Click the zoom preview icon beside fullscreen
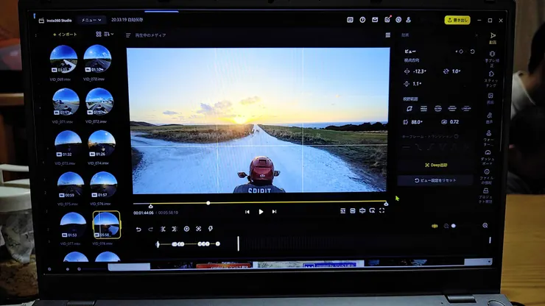The height and width of the screenshot is (306, 545). [x=372, y=210]
